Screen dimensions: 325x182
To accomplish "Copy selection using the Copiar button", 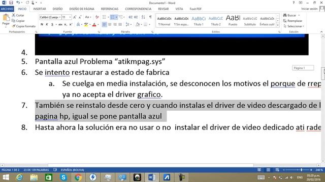I will coord(18,21).
